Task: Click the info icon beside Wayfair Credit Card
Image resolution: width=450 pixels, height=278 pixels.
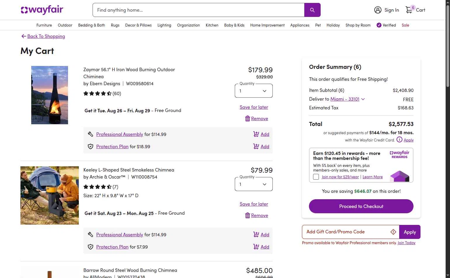Action: click(399, 140)
